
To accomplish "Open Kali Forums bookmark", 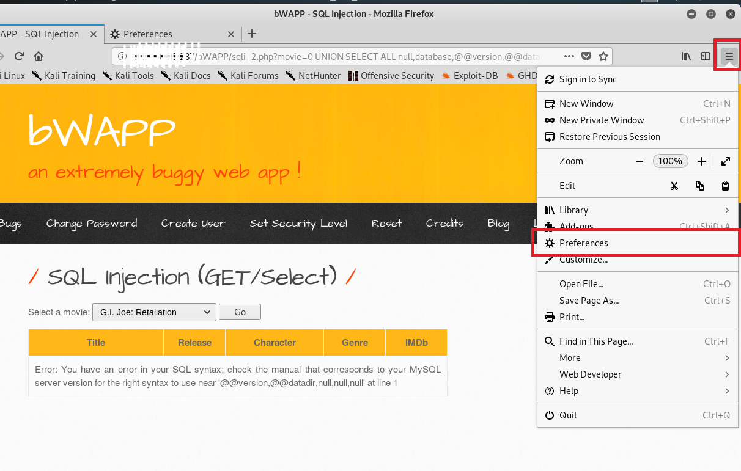I will click(x=248, y=76).
